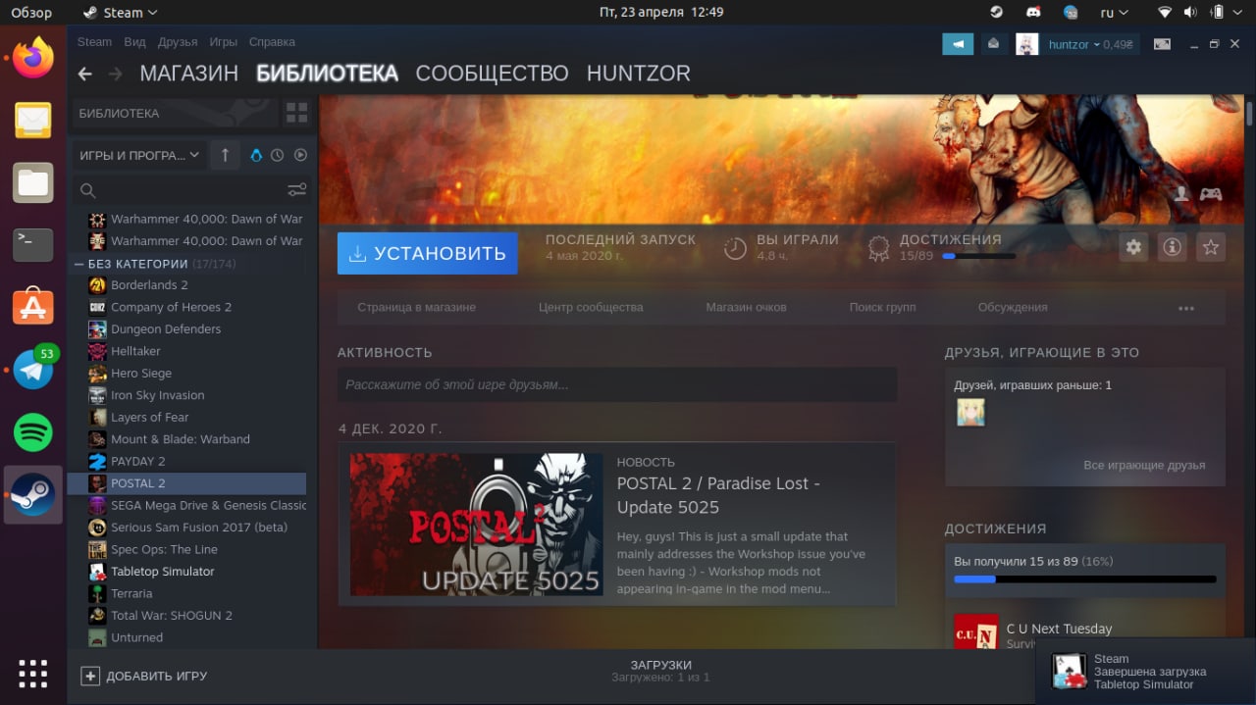Screen dimensions: 1256x705
Task: Click the Helltaker game icon
Action: [x=97, y=351]
